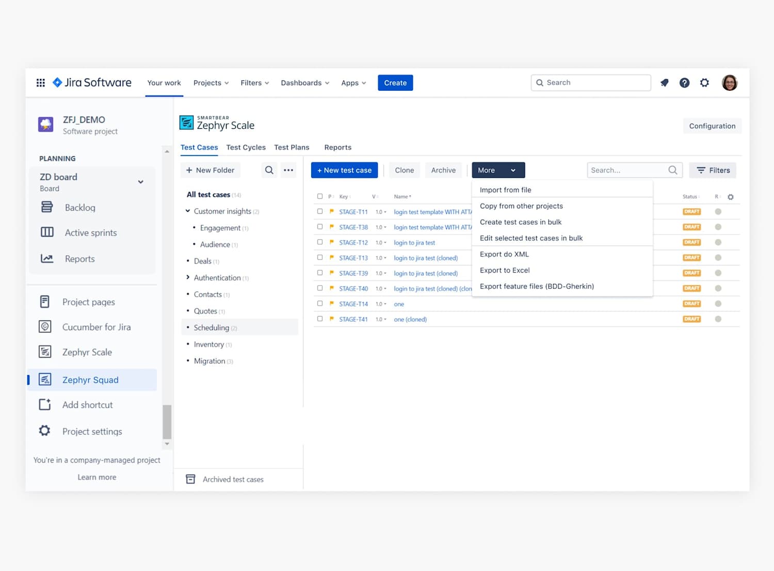This screenshot has height=571, width=774.
Task: Select Import from file menu option
Action: coord(562,190)
